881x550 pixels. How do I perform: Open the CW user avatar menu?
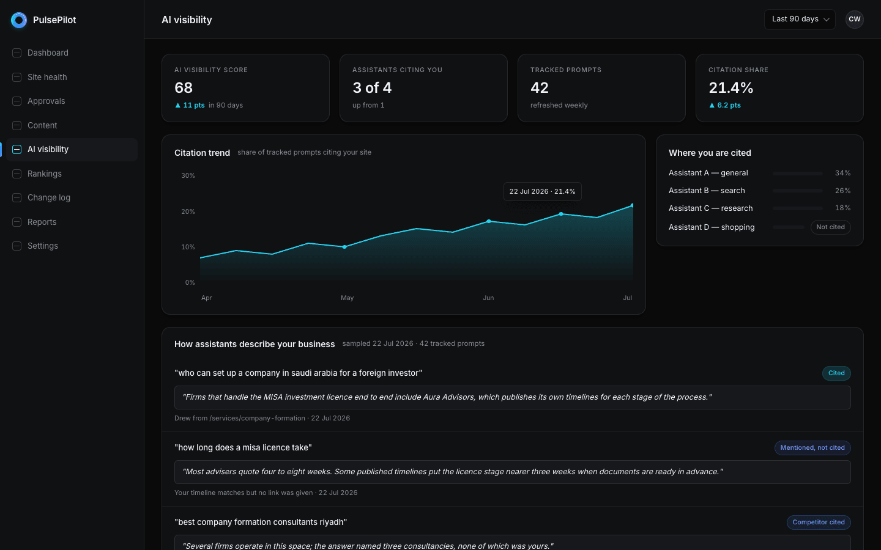[854, 20]
